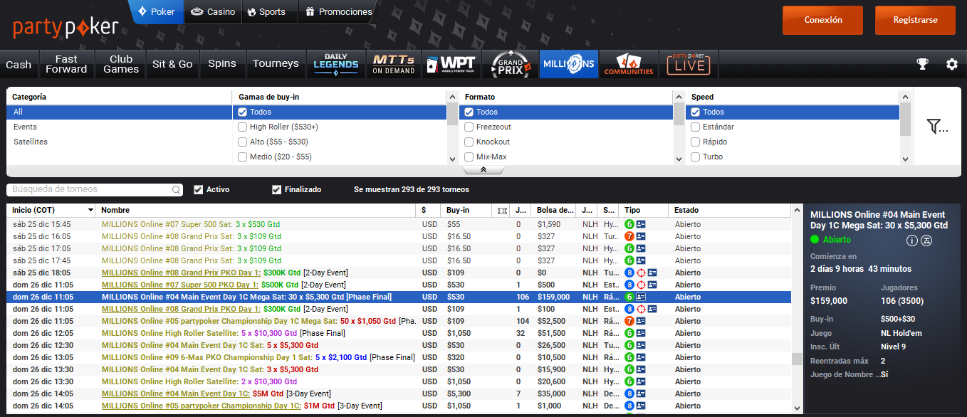Open the Promociones tab

click(337, 11)
